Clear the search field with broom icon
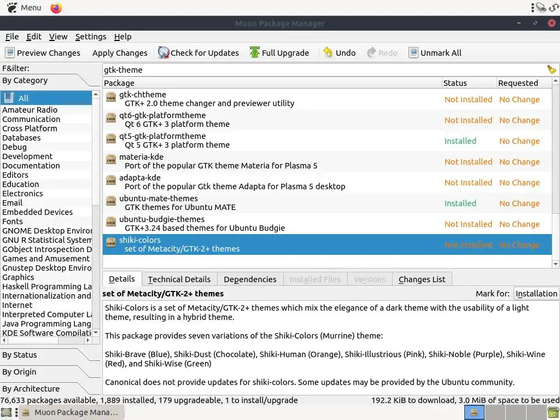The height and width of the screenshot is (420, 560). tap(552, 69)
